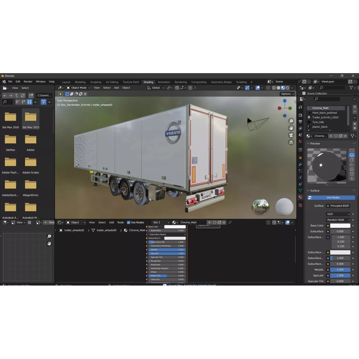Open viewport Options dropdown

click(x=287, y=94)
